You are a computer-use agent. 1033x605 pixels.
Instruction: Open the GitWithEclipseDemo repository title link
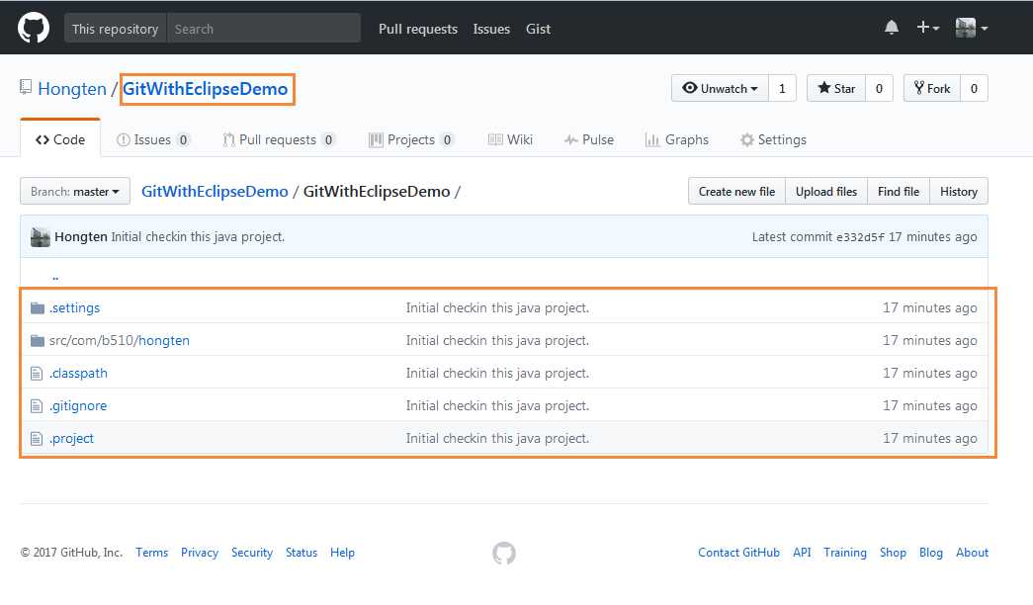(206, 89)
